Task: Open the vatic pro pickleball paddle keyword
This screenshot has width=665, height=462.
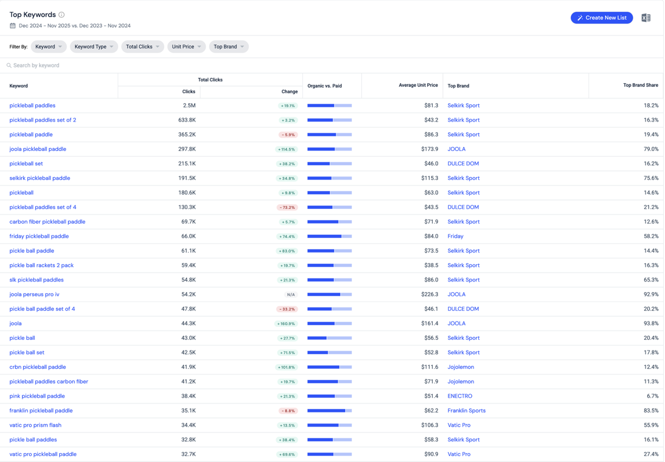Action: pos(43,454)
